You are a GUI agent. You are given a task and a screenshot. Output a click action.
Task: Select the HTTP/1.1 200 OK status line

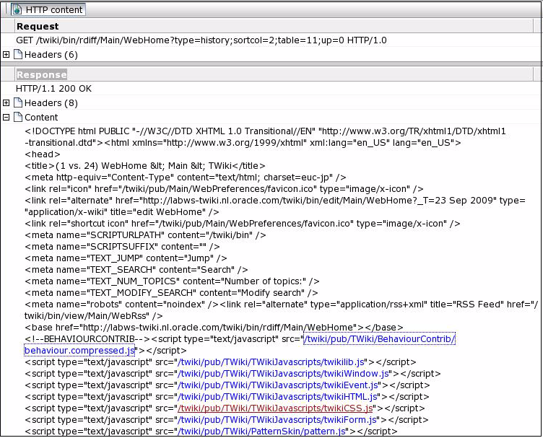[x=53, y=89]
